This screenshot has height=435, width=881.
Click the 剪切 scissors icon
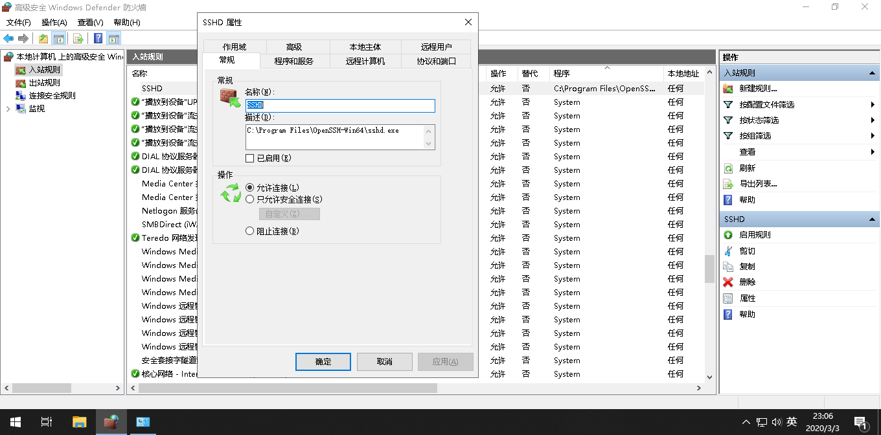coord(728,251)
